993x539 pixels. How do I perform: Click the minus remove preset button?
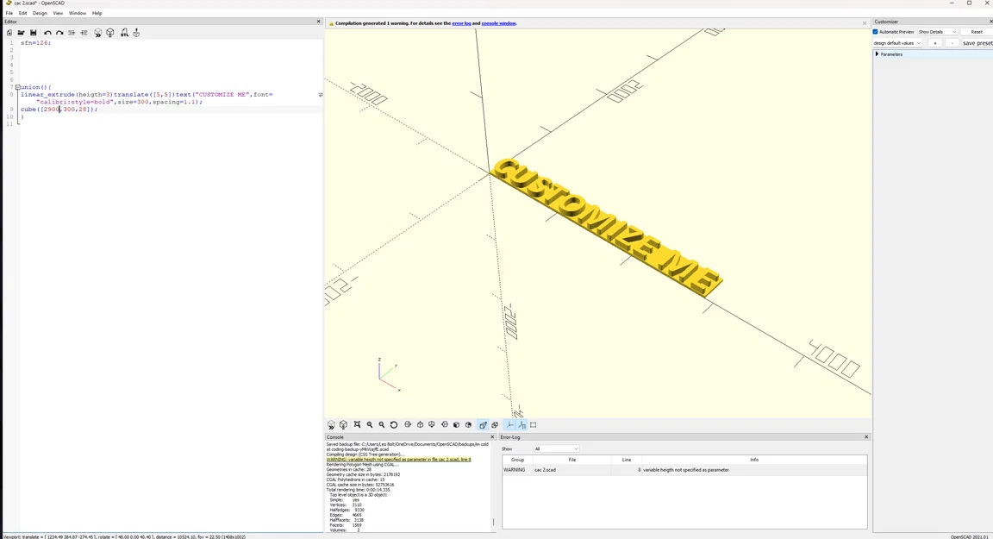[952, 43]
